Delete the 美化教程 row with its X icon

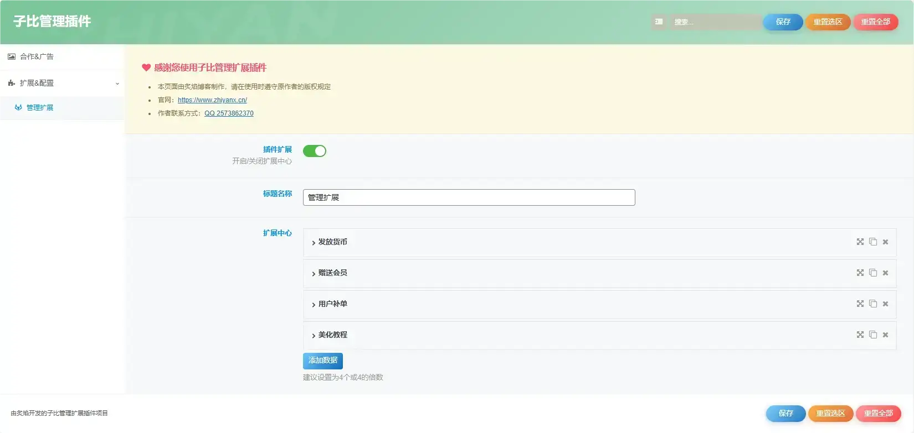pos(885,335)
